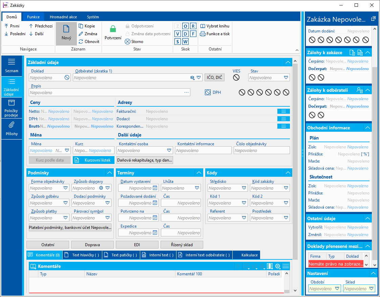Expand the Způsob platby dropdown
This screenshot has height=297, width=380.
(66, 218)
